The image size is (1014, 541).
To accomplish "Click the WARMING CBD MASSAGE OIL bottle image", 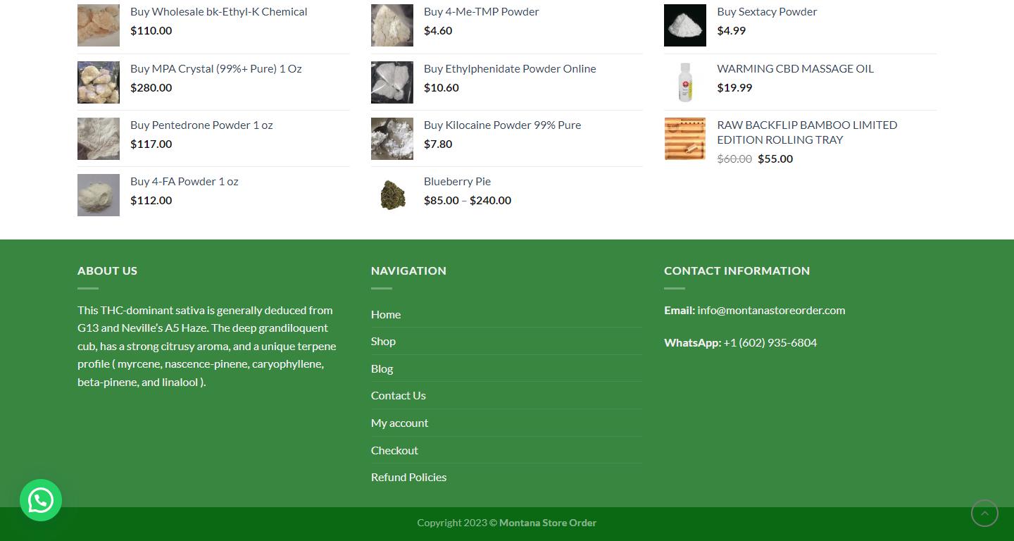I will 684,82.
